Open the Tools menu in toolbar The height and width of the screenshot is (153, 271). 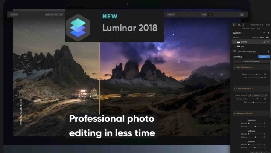[171, 15]
